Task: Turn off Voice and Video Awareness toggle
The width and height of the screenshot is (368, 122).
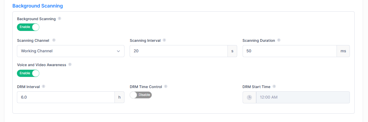Action: click(x=28, y=73)
